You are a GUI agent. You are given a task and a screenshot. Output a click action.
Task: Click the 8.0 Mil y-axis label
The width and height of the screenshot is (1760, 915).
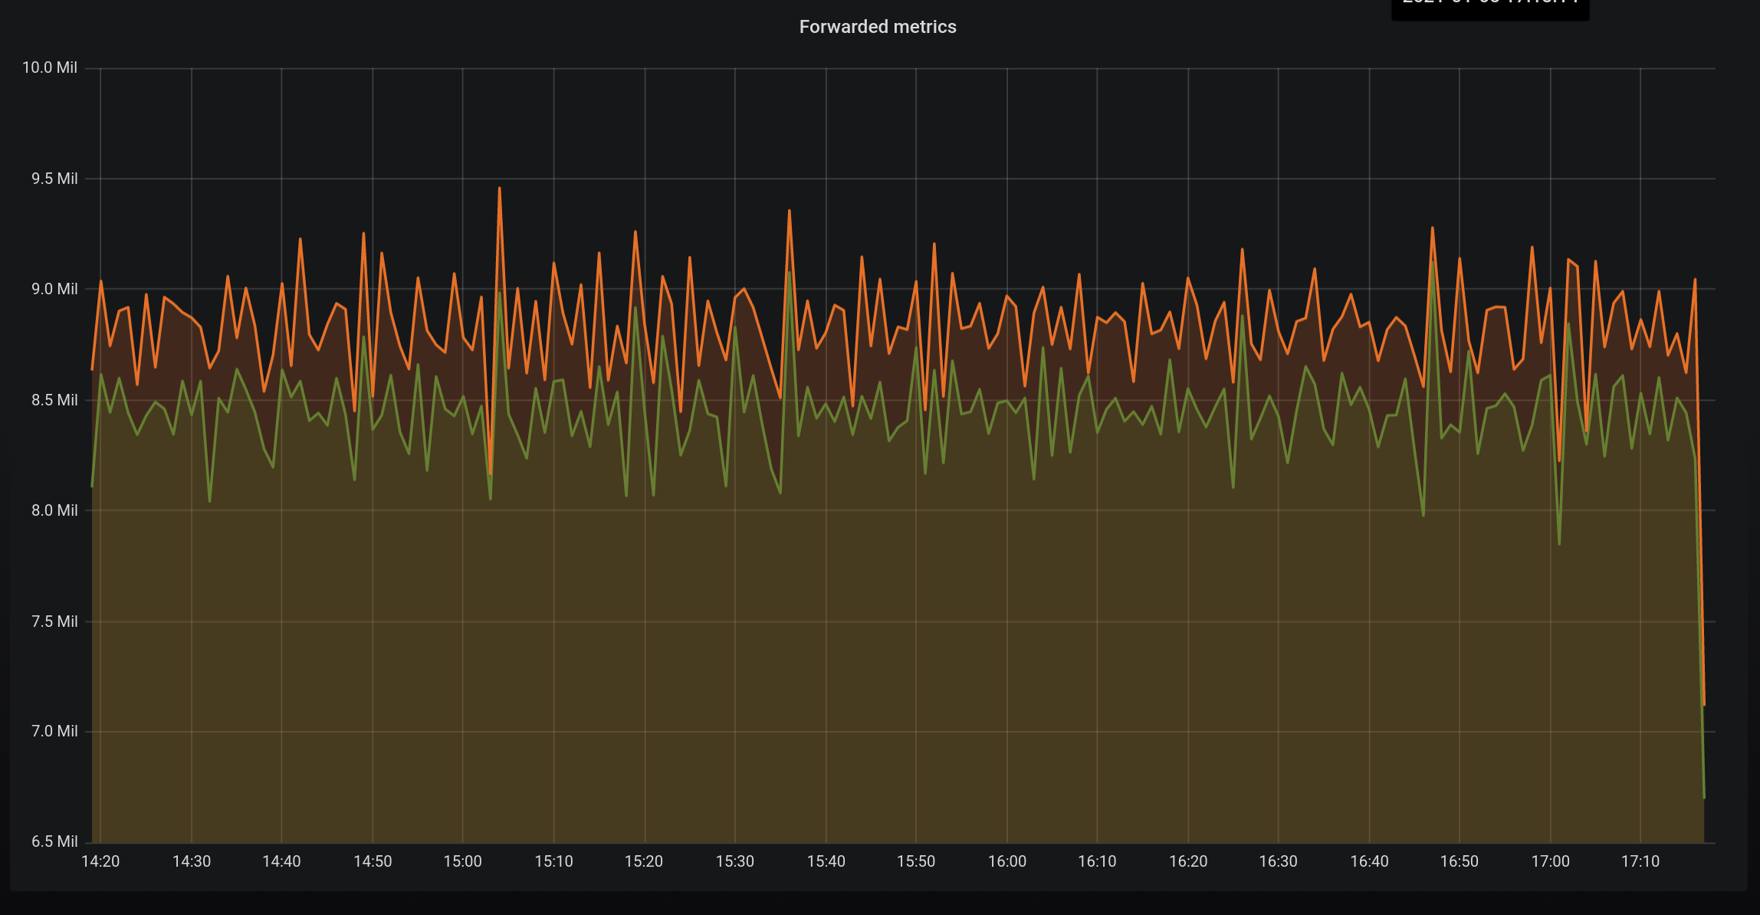(54, 510)
